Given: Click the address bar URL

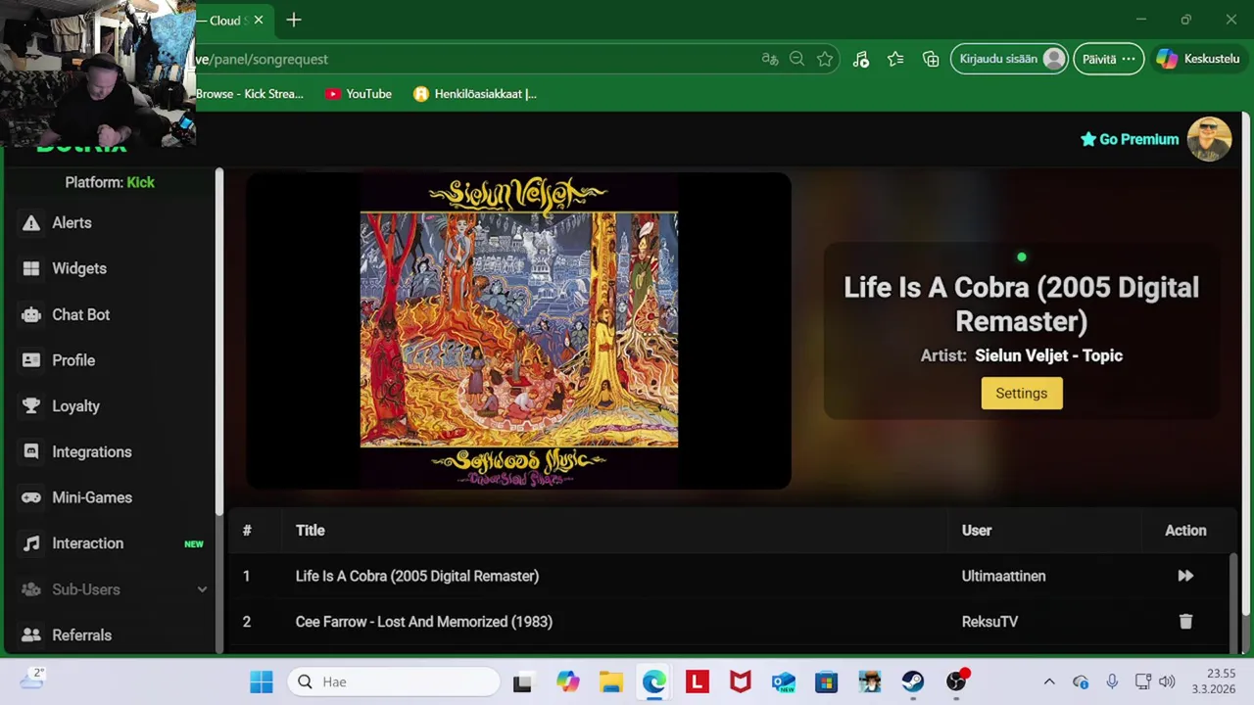Looking at the screenshot, I should [262, 59].
